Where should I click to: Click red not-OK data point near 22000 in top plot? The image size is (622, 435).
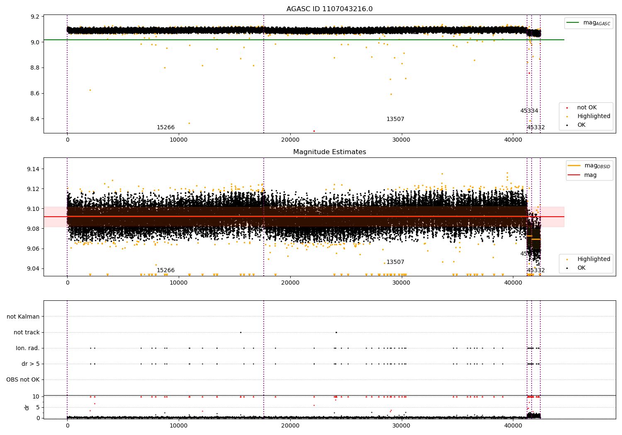[314, 131]
